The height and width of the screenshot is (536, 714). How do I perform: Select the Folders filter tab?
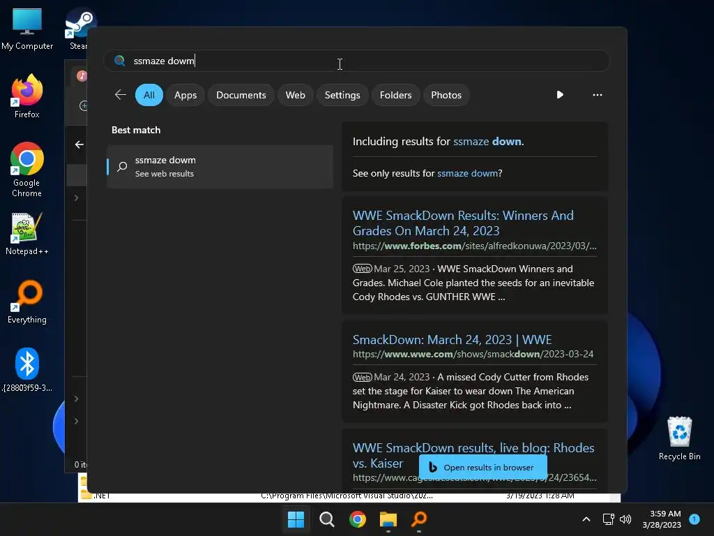click(396, 95)
